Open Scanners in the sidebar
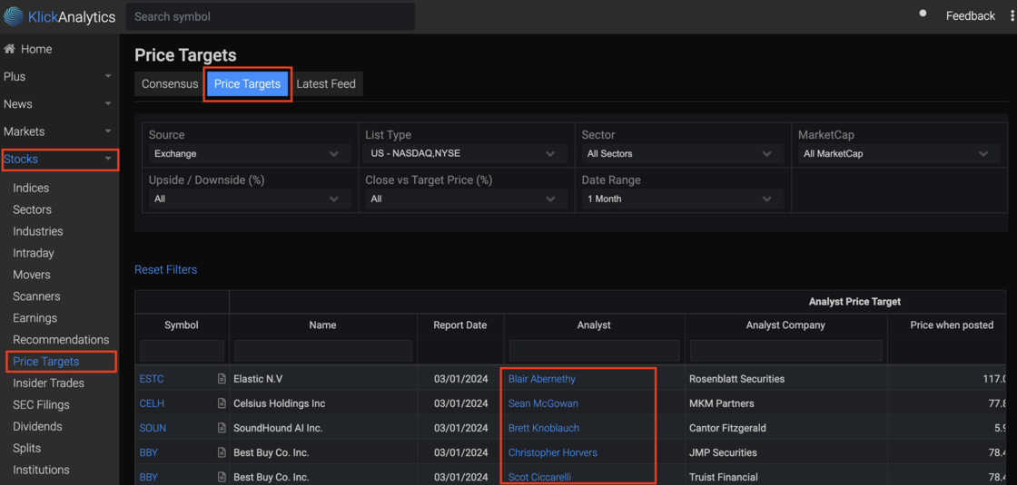The width and height of the screenshot is (1017, 485). point(37,296)
